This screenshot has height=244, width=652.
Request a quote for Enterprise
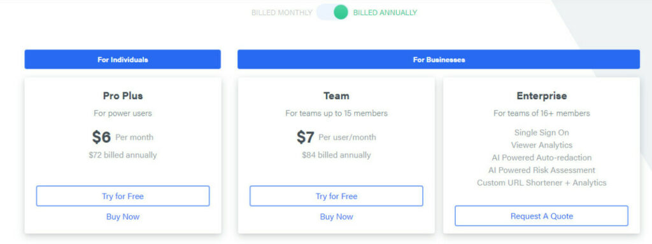pyautogui.click(x=541, y=216)
